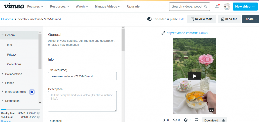Click the sidebar scroll up arrow
Image resolution: width=259 pixels, height=122 pixels.
pyautogui.click(x=40, y=32)
